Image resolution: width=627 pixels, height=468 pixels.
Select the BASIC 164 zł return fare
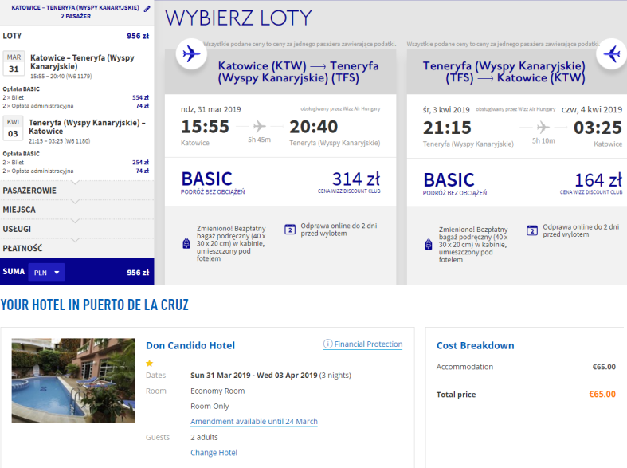tap(516, 183)
